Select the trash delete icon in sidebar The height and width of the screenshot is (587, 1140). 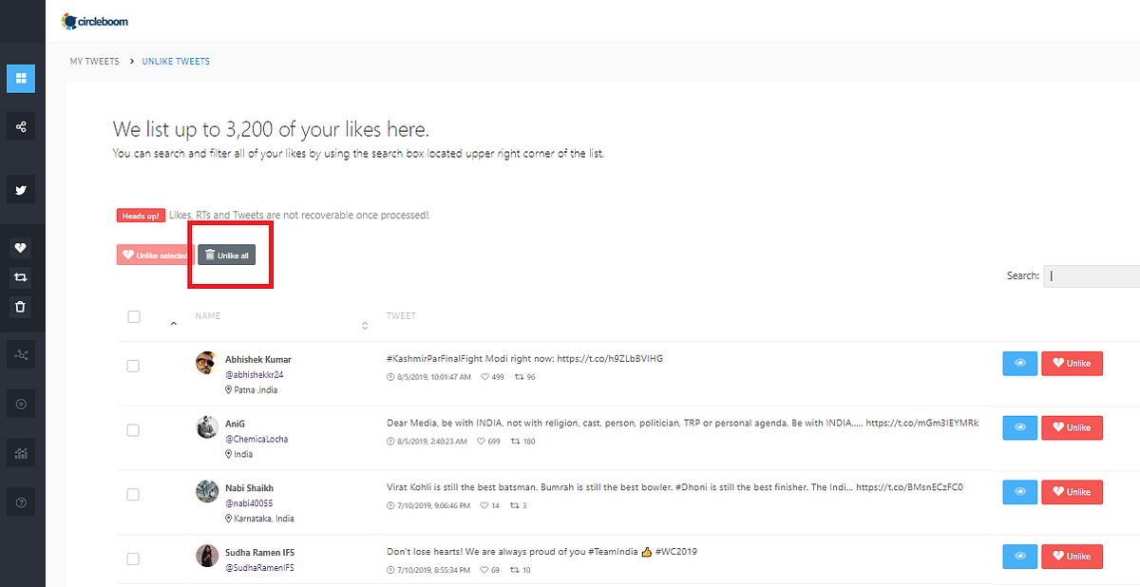21,307
